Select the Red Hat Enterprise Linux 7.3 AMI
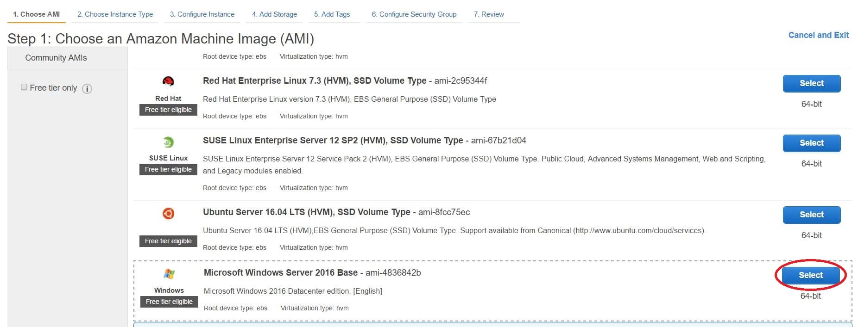858x327 pixels. click(811, 83)
